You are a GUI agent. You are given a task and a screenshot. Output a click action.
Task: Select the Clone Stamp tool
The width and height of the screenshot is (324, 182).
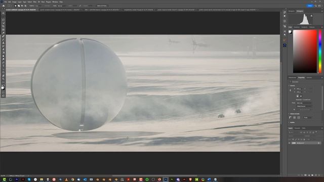(3, 43)
